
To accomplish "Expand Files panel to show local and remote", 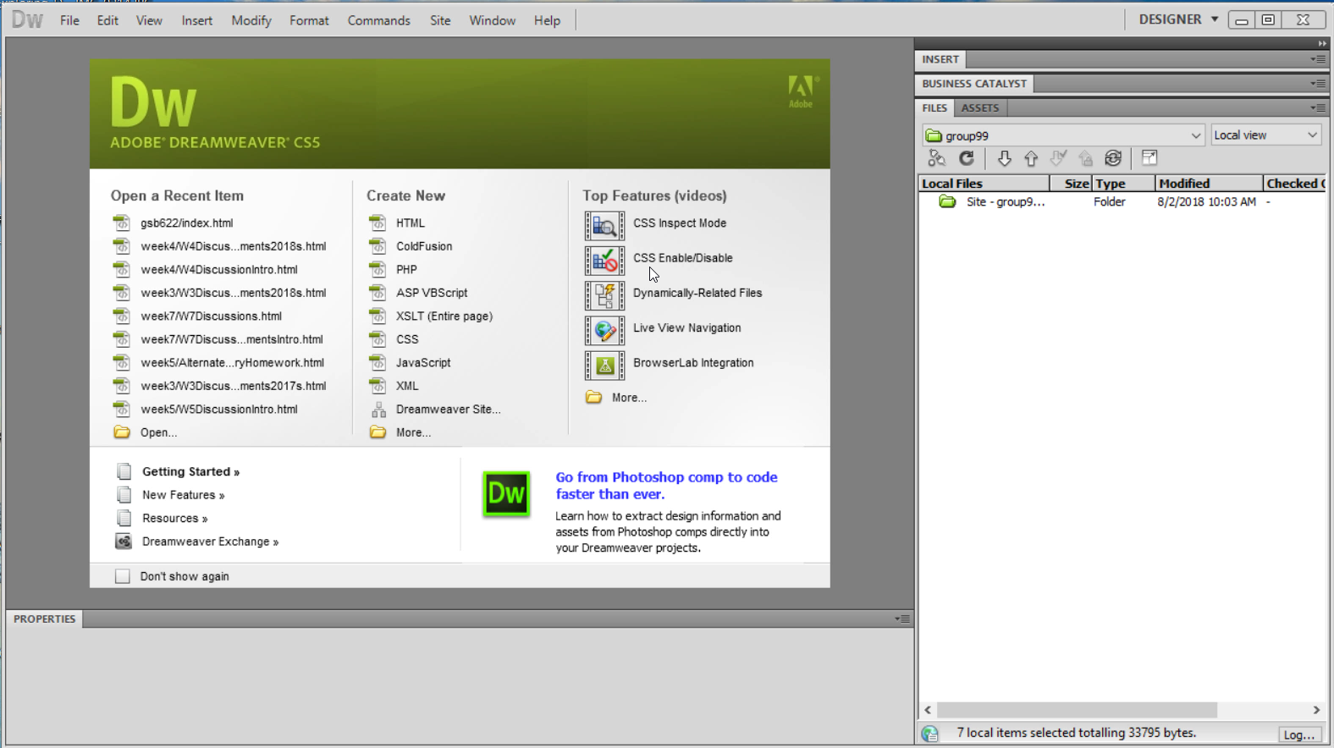I will pyautogui.click(x=1149, y=158).
